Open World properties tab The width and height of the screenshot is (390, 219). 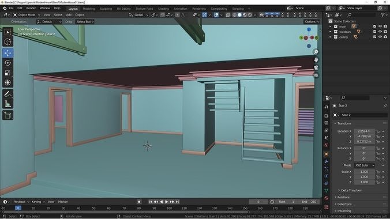(327, 145)
